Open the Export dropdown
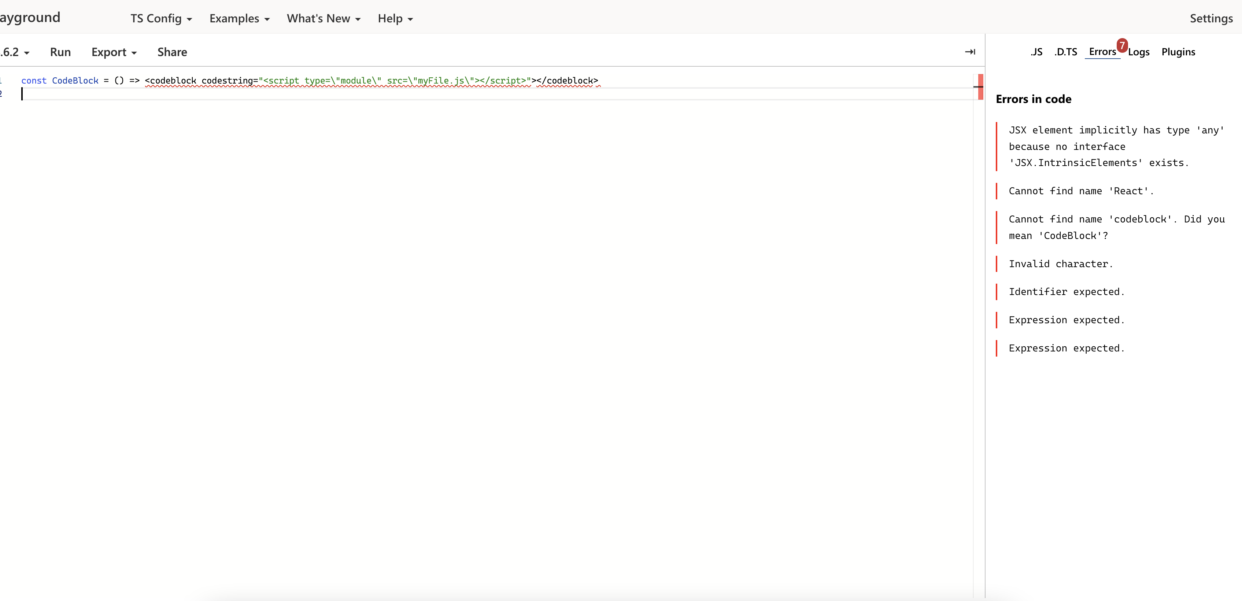Screen dimensions: 1242x601 114,52
